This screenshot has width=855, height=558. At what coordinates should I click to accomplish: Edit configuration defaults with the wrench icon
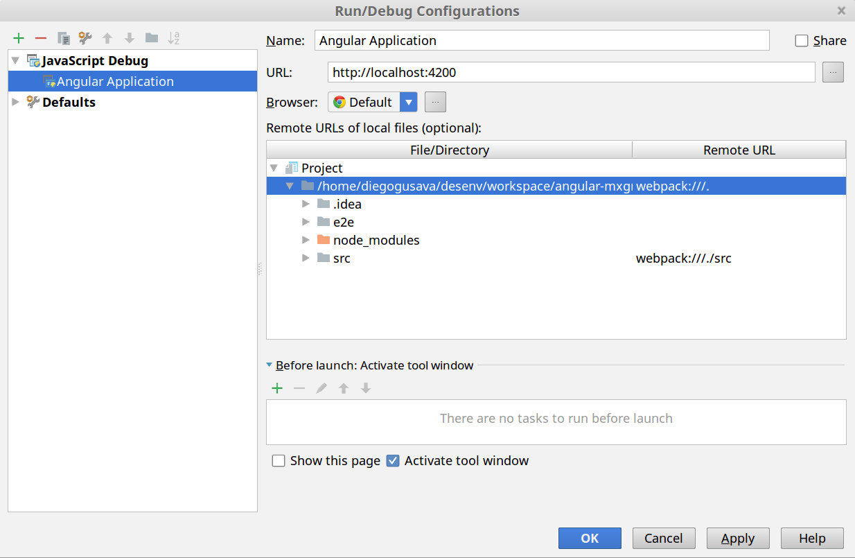(85, 38)
